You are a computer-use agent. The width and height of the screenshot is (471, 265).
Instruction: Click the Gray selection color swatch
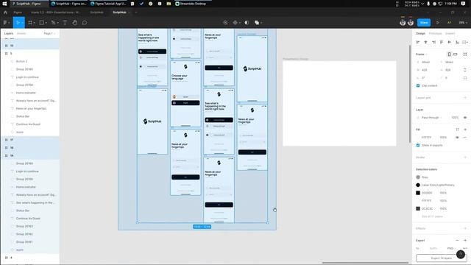pos(418,177)
